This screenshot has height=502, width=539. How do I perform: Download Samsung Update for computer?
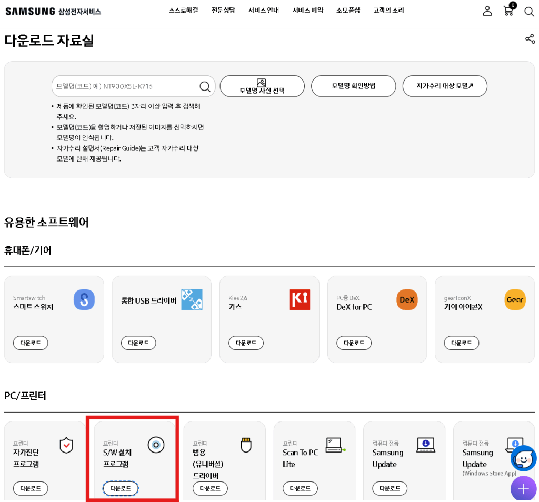[x=390, y=488]
